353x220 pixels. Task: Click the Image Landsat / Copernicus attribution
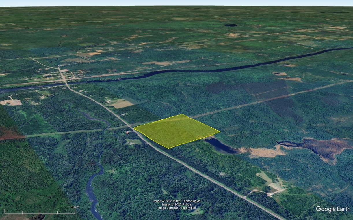click(x=176, y=208)
